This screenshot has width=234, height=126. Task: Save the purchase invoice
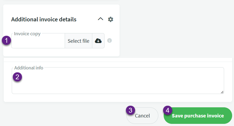[198, 116]
